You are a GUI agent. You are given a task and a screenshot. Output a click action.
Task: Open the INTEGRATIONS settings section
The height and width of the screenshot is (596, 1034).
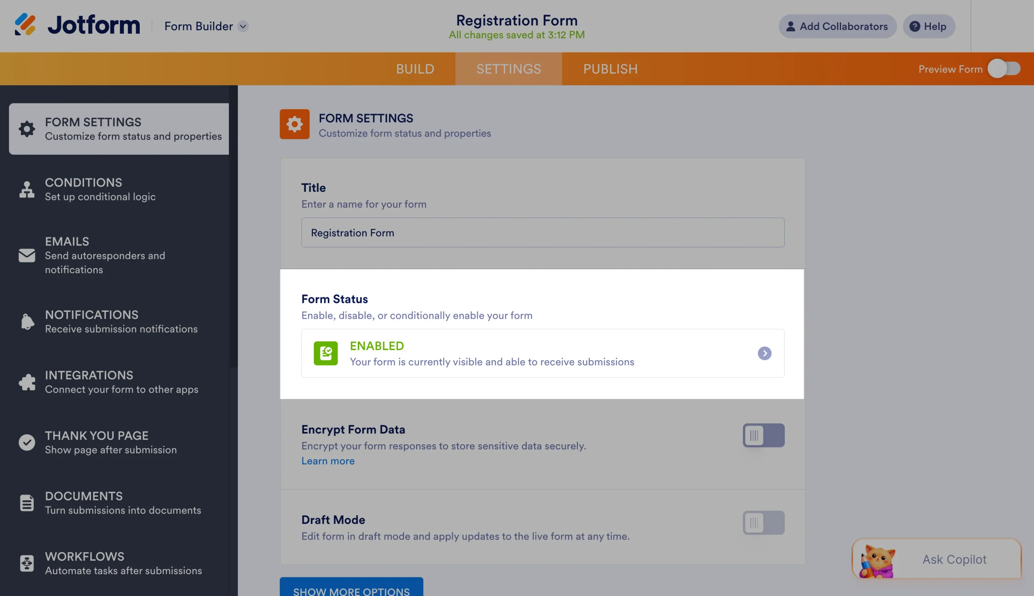click(119, 382)
